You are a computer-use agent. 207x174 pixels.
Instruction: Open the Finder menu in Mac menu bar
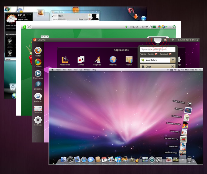tap(58, 70)
